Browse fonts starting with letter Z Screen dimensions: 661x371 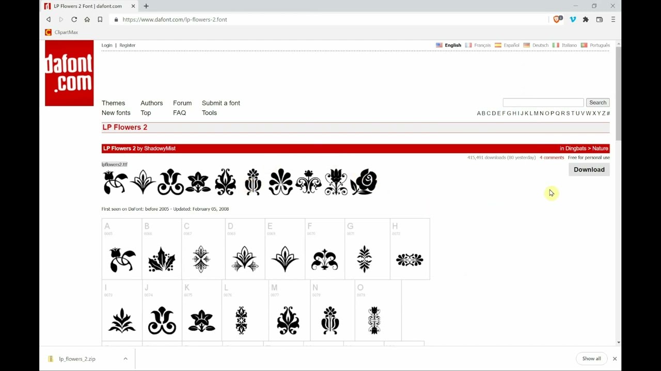coord(604,113)
